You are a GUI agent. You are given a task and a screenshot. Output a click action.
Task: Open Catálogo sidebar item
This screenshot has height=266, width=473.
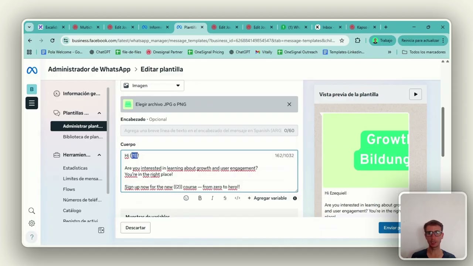pos(72,211)
